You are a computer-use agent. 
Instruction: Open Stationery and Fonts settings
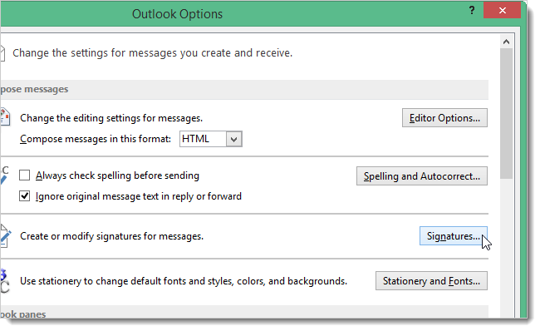point(431,281)
